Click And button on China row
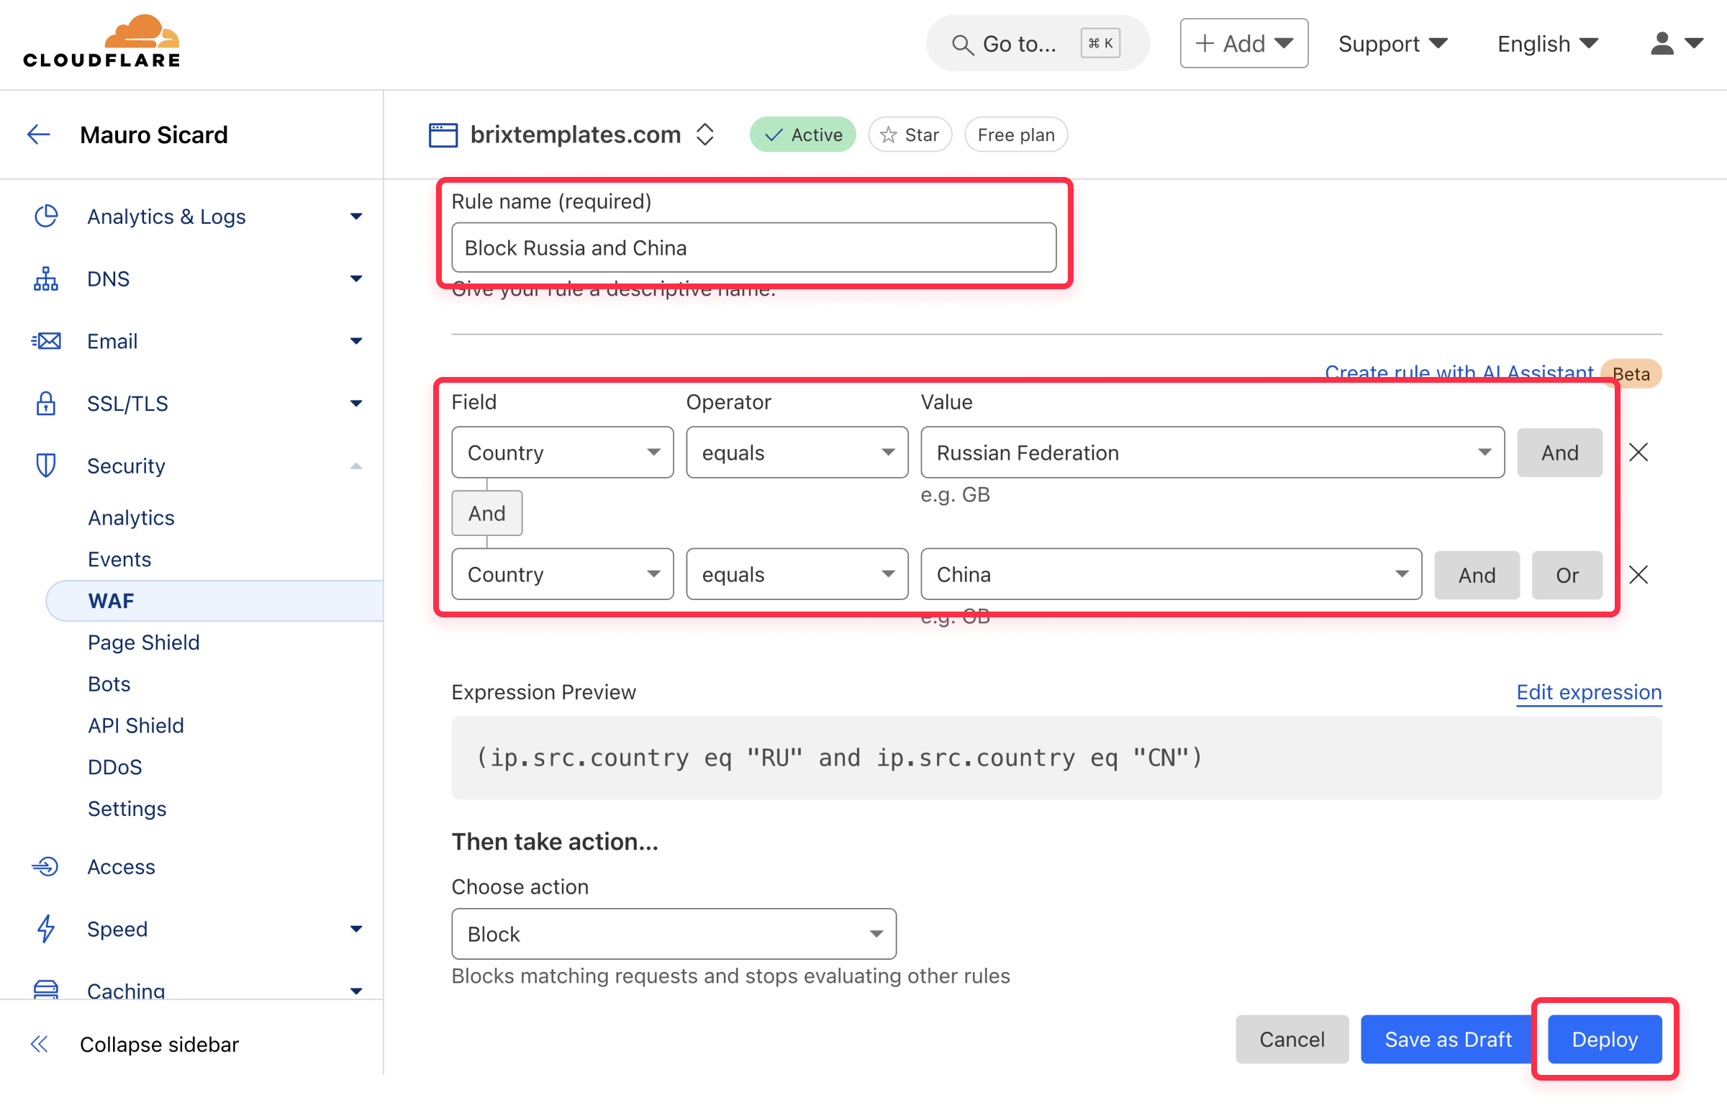1727x1108 pixels. pyautogui.click(x=1477, y=574)
